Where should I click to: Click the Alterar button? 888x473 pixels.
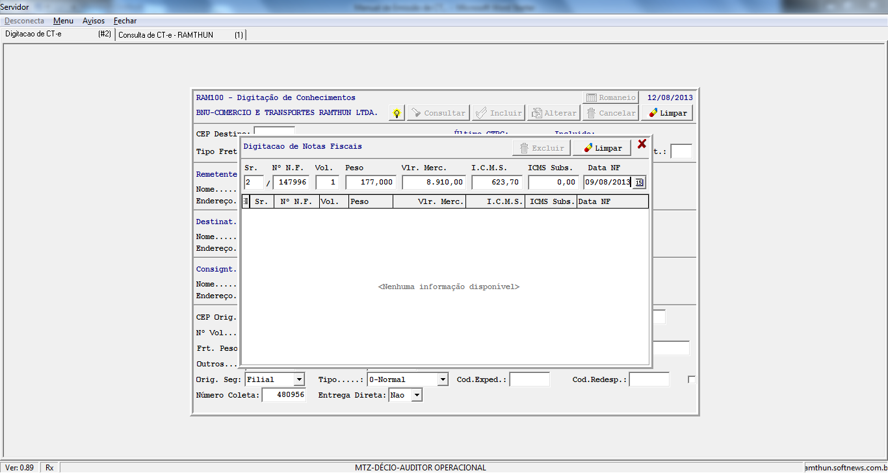tap(554, 113)
